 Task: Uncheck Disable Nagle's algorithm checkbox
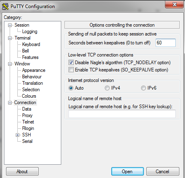71,63
